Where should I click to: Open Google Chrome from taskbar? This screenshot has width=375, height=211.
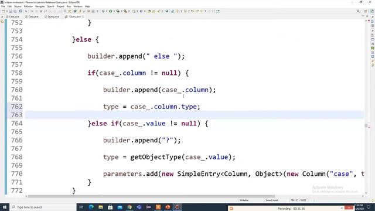pyautogui.click(x=129, y=207)
